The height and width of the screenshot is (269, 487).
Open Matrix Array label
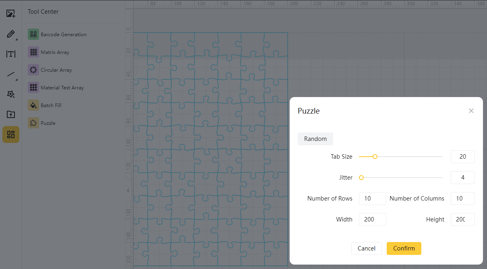coord(55,52)
